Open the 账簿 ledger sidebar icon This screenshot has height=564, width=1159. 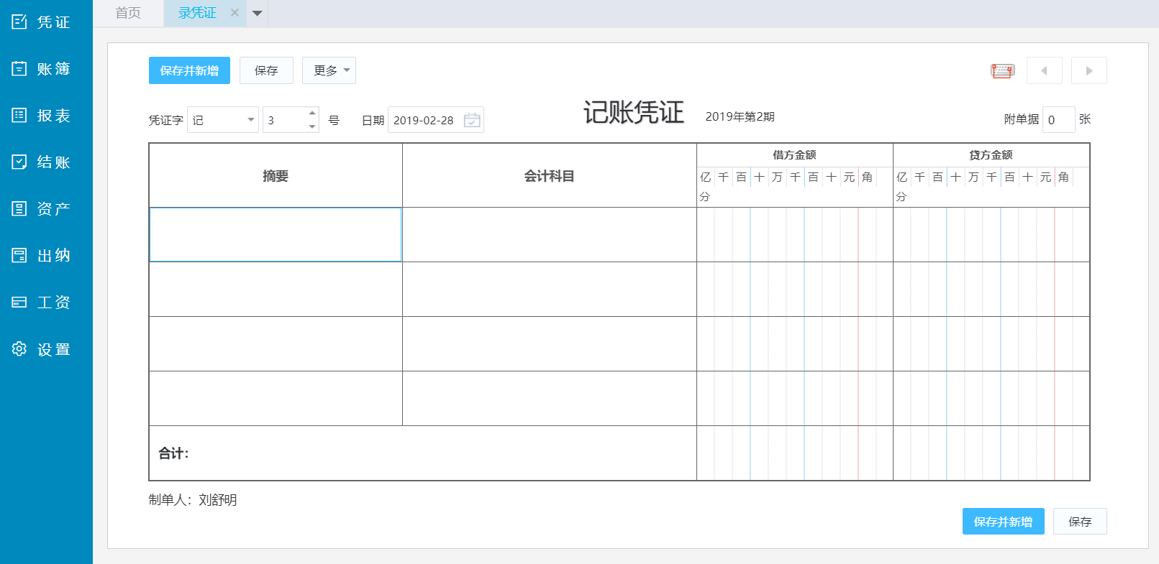pyautogui.click(x=19, y=68)
